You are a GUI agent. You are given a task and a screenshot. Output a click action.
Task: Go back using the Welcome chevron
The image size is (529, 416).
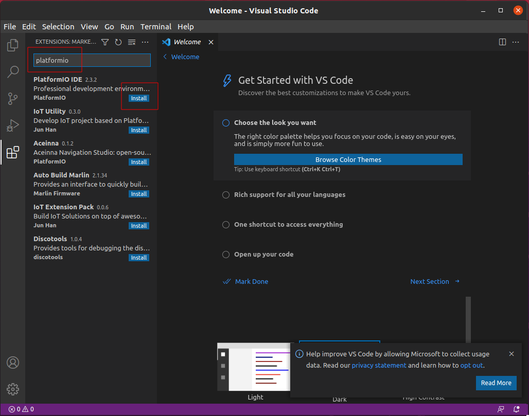pyautogui.click(x=165, y=57)
